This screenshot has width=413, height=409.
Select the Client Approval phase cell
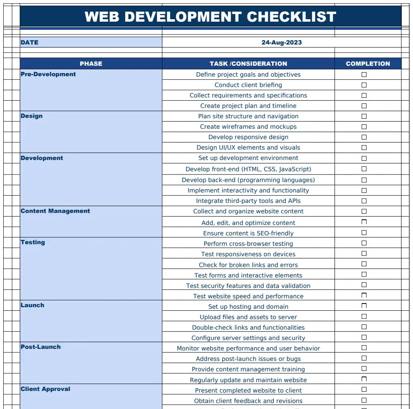click(x=91, y=396)
